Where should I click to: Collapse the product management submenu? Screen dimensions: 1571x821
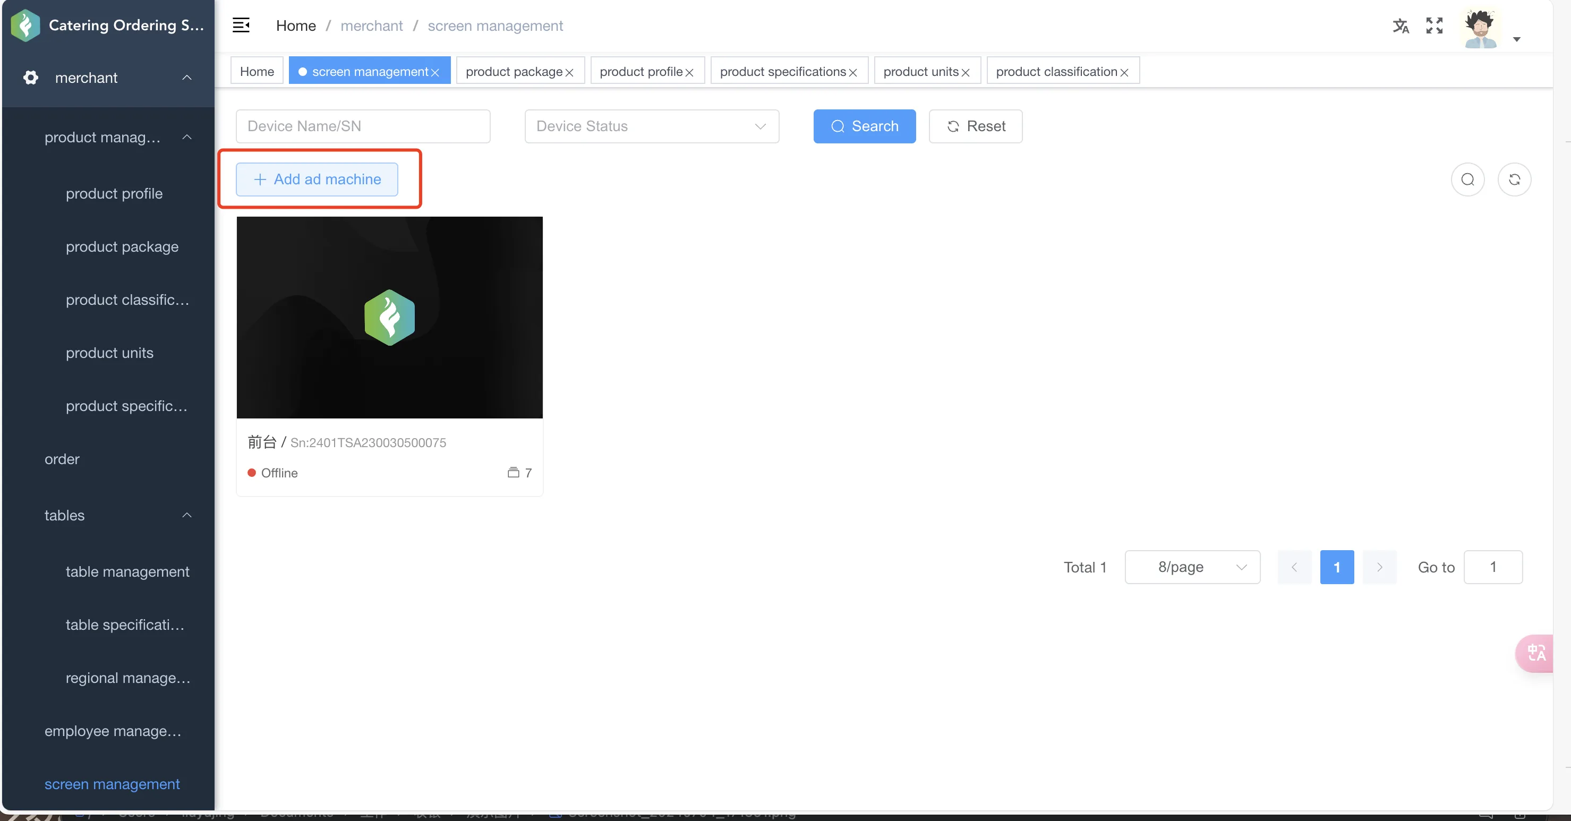pos(186,137)
